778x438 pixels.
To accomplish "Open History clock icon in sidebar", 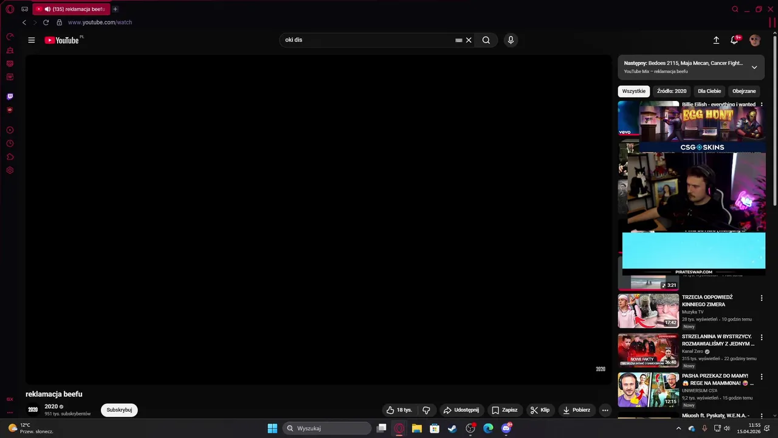I will coord(10,144).
